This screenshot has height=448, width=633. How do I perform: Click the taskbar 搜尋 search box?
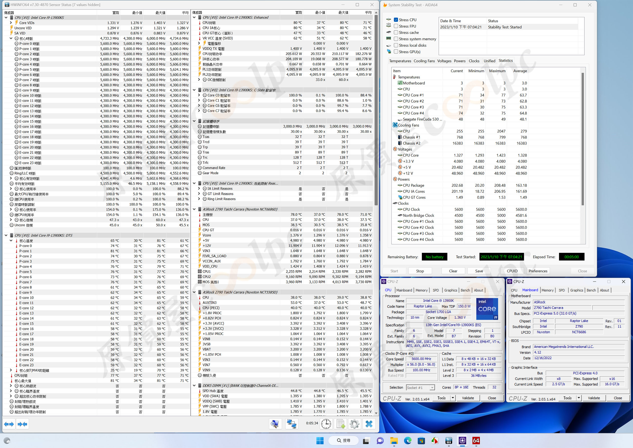[344, 441]
